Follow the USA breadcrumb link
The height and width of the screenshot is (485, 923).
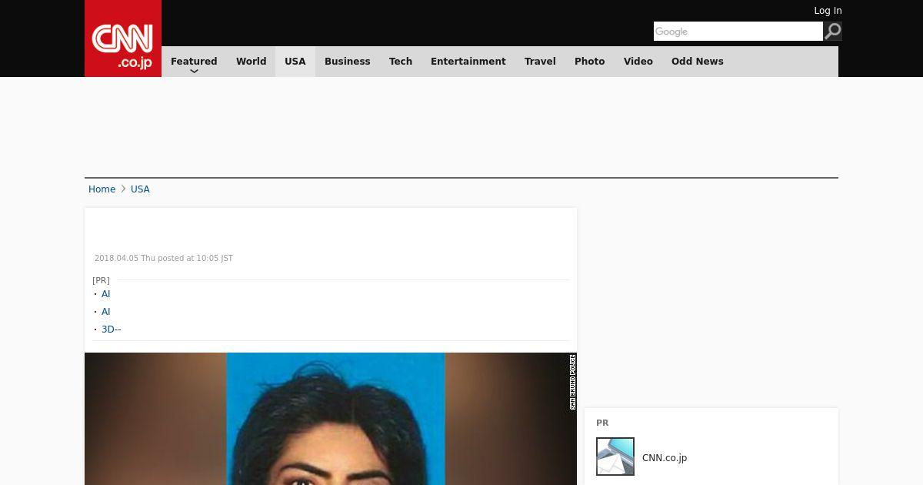140,189
